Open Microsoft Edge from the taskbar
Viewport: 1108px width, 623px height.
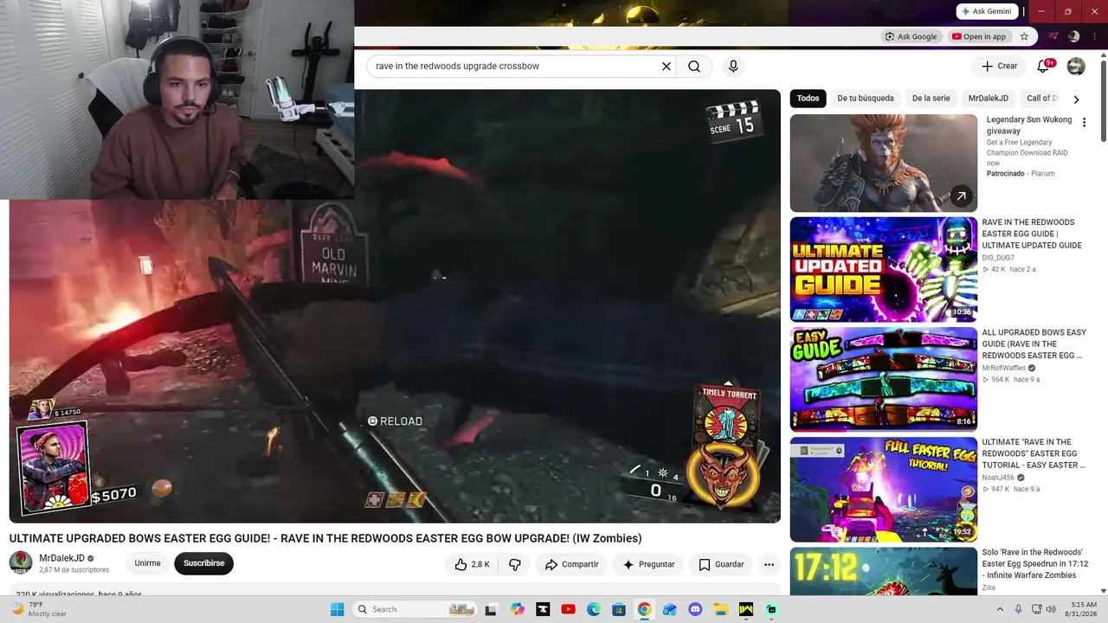click(x=594, y=609)
